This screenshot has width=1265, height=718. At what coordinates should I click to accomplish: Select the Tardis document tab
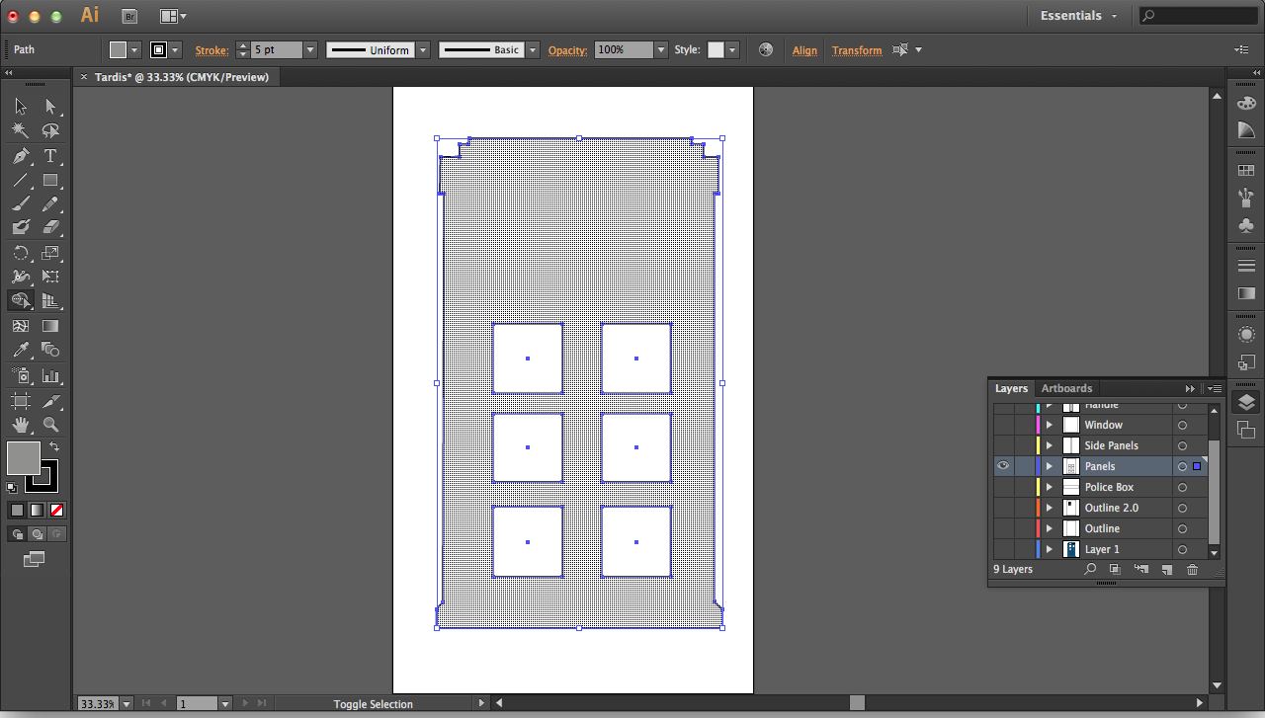tap(181, 77)
